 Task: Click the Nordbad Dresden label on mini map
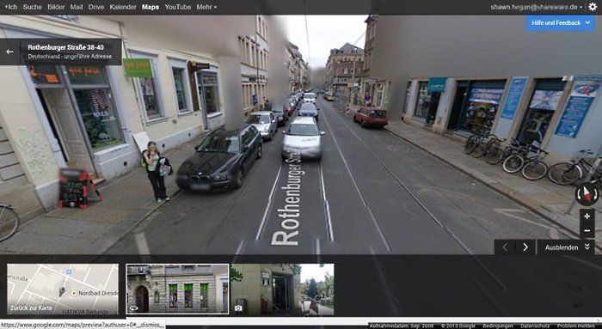97,293
